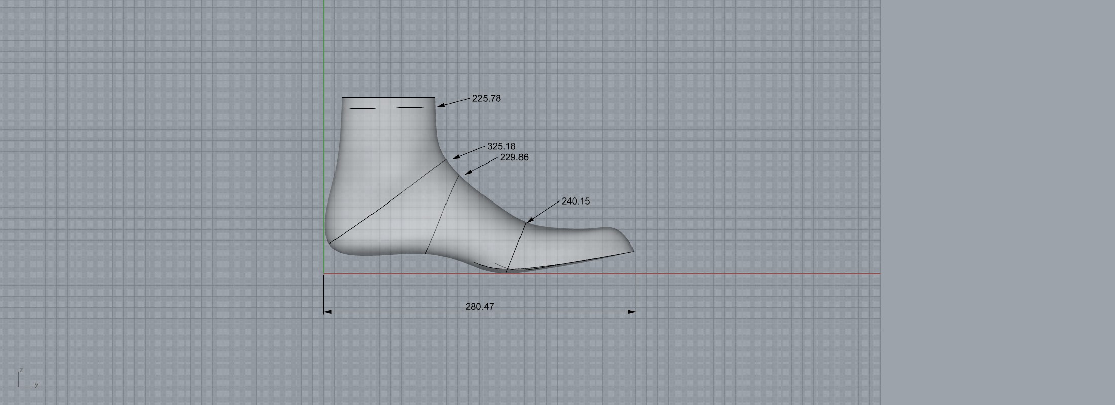Viewport: 1115px width, 405px height.
Task: Pick the middle instep girth curve on the last
Action: tap(442, 214)
